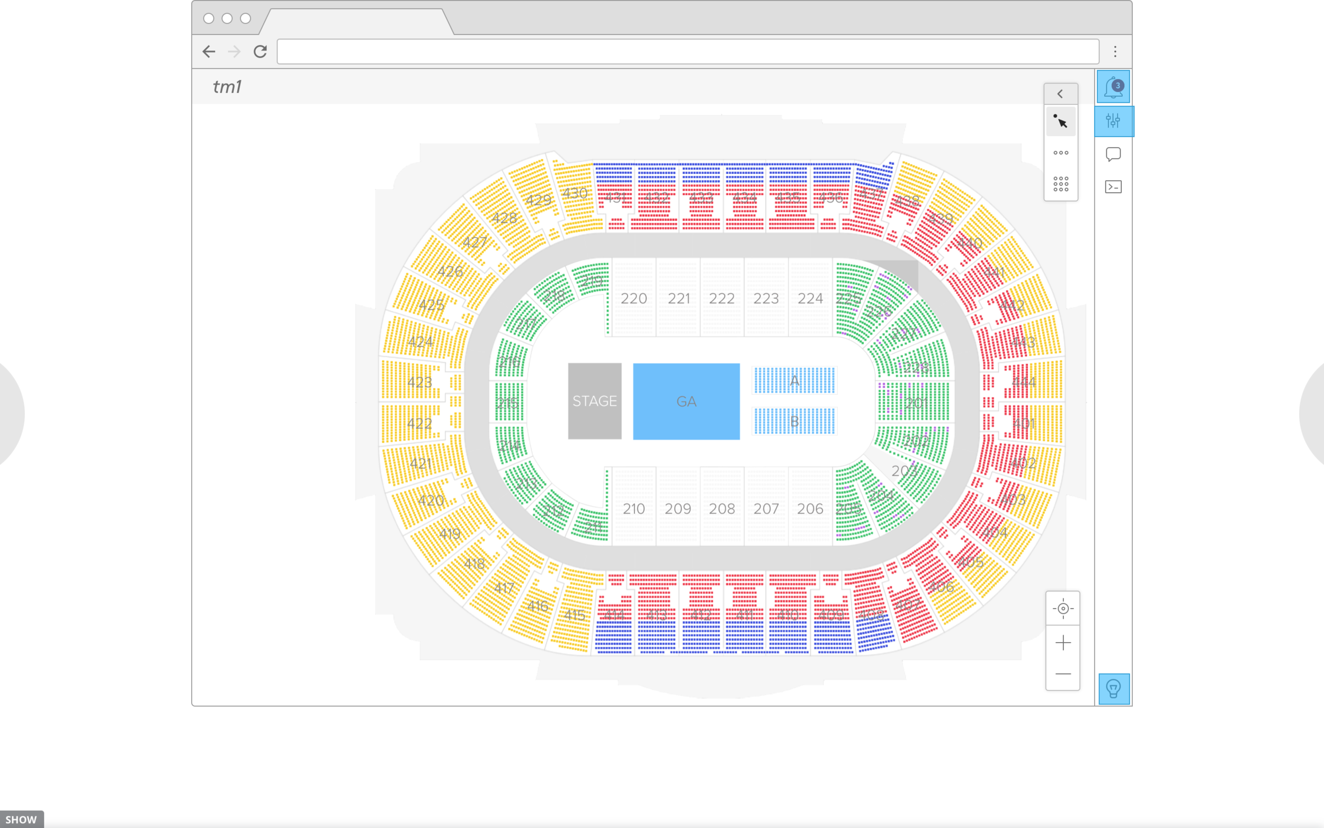Open the notifications bell icon
This screenshot has height=828, width=1324.
click(x=1113, y=86)
